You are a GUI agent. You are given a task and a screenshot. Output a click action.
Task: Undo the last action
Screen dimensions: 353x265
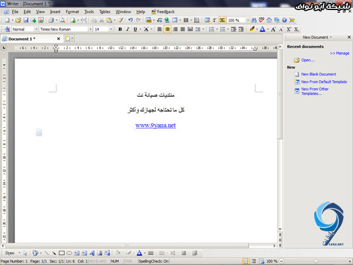pos(131,20)
